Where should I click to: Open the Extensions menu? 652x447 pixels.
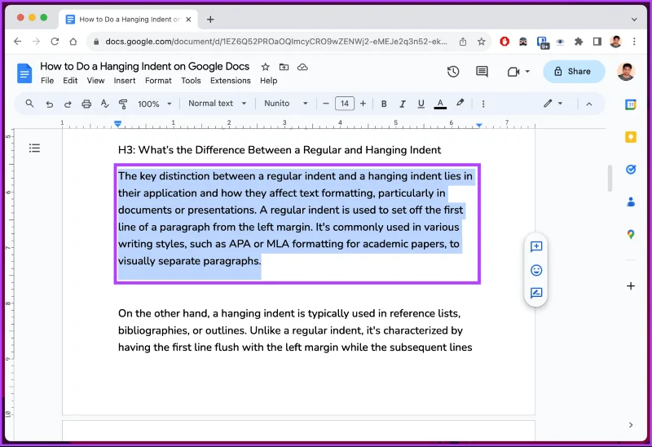(231, 81)
